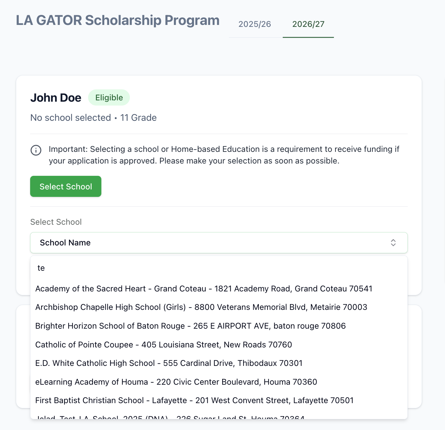
Task: Choose Academy of the Sacred Heart option
Action: coord(204,289)
